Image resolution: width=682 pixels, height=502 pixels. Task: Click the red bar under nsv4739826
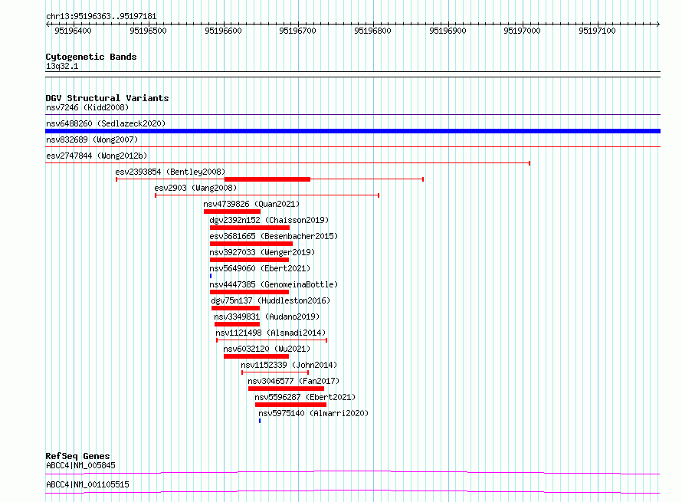232,212
